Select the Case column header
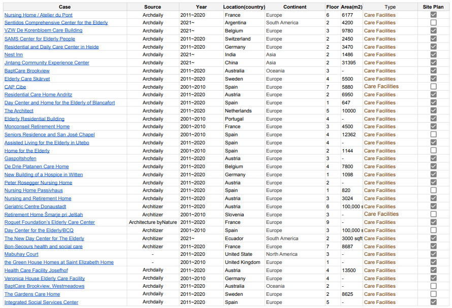The width and height of the screenshot is (452, 308). tap(65, 7)
